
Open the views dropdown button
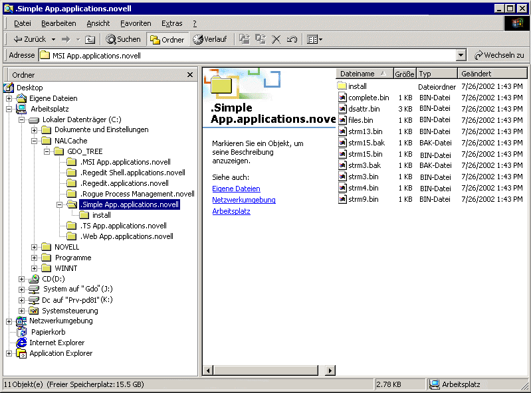pyautogui.click(x=314, y=40)
